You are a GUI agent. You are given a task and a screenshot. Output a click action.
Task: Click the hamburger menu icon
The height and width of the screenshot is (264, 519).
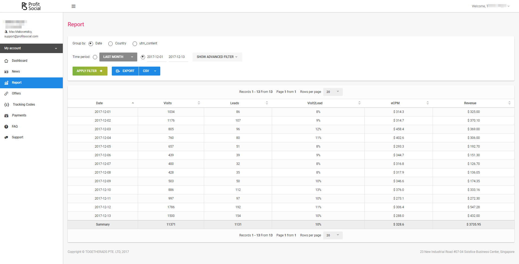point(73,6)
